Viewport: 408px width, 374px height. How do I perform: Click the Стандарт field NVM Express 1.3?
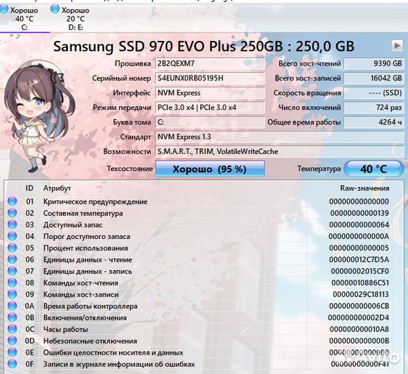click(280, 137)
